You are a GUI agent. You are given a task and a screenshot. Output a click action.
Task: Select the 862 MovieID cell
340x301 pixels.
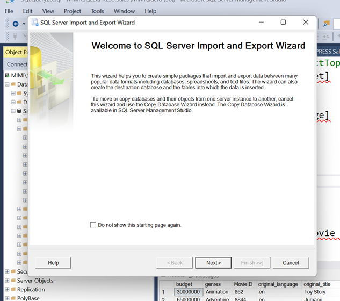pos(244,292)
